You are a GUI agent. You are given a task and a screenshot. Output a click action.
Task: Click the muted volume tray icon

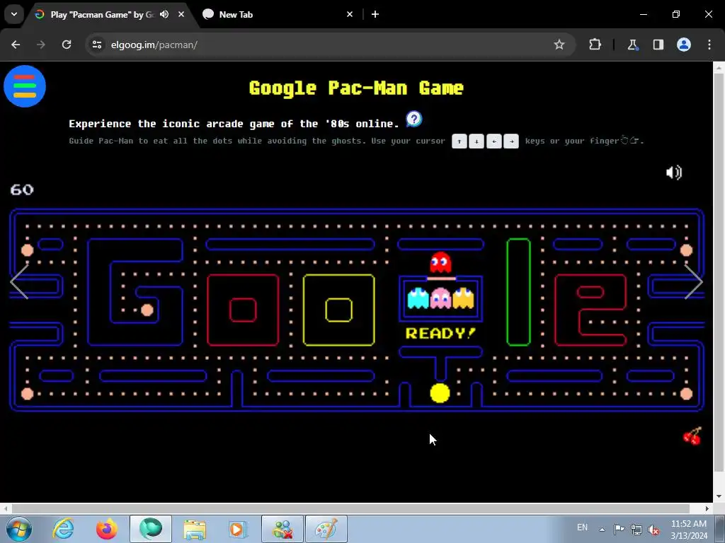click(653, 530)
